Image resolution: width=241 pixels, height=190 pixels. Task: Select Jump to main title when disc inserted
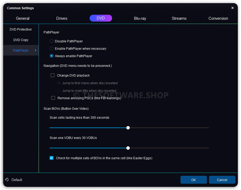[x=59, y=91]
